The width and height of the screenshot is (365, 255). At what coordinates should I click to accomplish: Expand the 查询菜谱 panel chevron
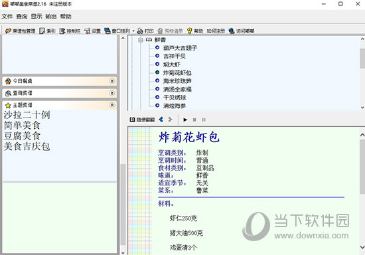[x=112, y=93]
